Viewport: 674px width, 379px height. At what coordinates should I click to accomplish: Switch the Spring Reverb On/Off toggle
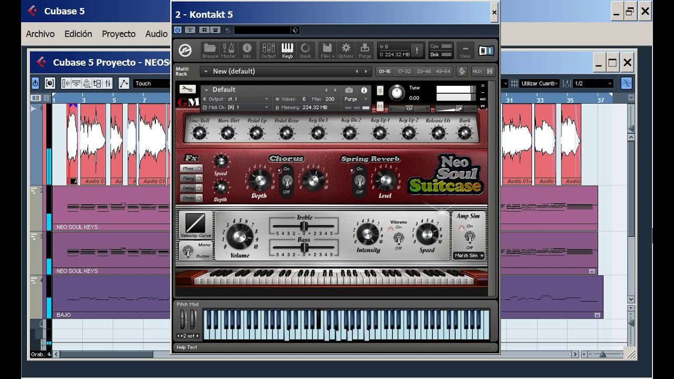click(x=360, y=181)
